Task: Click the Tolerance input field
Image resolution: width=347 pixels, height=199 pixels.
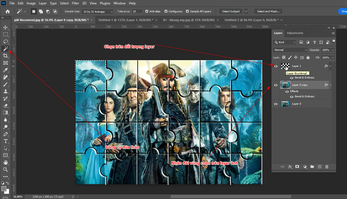Action: point(137,11)
